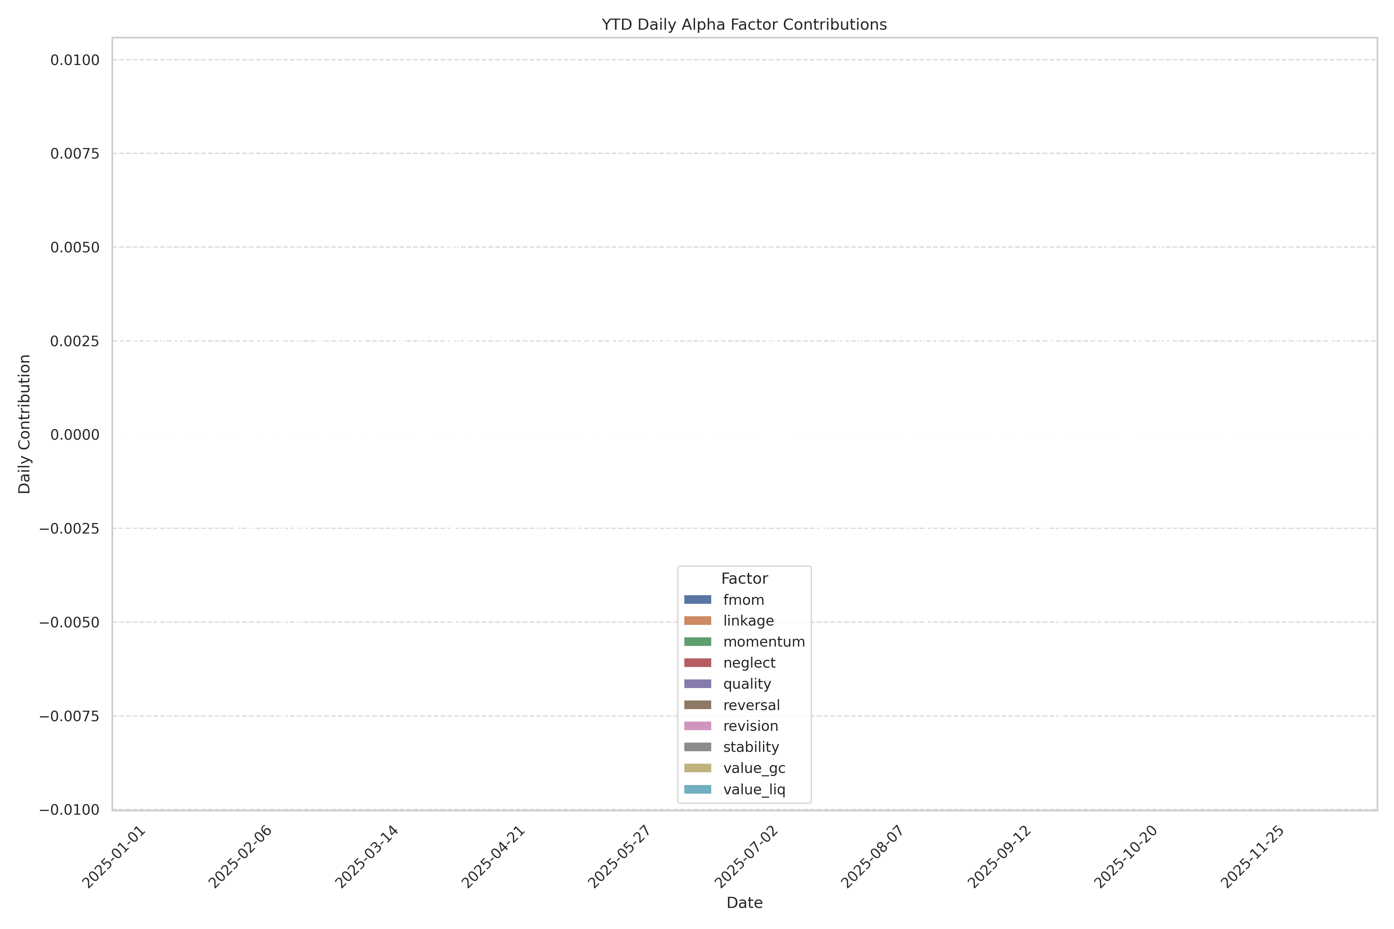Select the momentum green legend swatch
Screen dimensions: 1394x929
point(698,642)
